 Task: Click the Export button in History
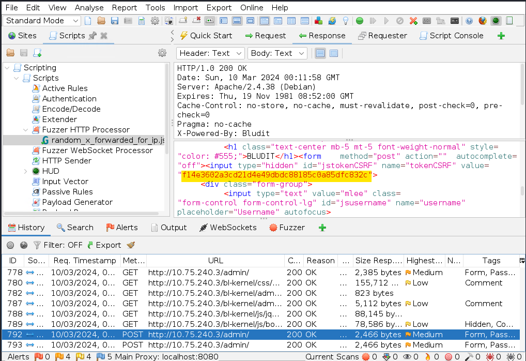(104, 245)
